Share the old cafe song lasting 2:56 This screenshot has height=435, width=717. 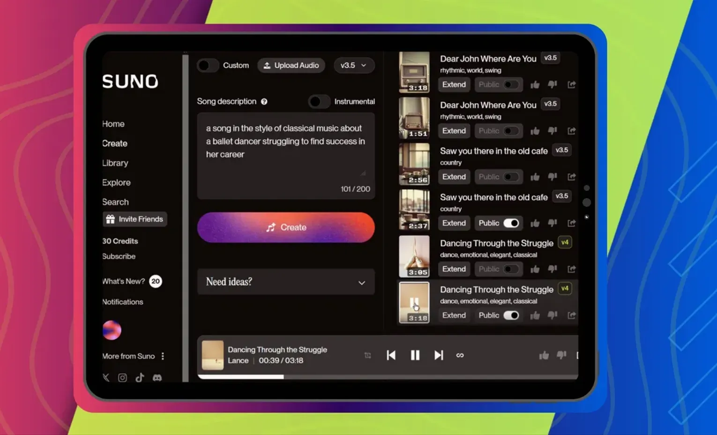tap(571, 177)
